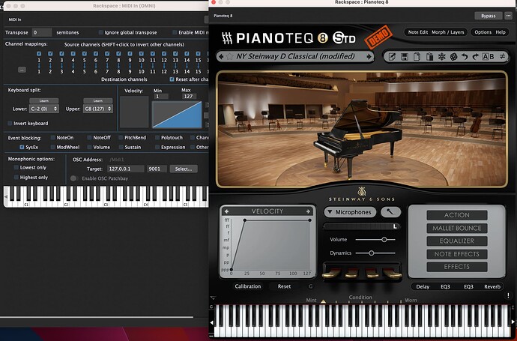Click the velocity Max value field 127
The image size is (517, 341).
(x=189, y=96)
